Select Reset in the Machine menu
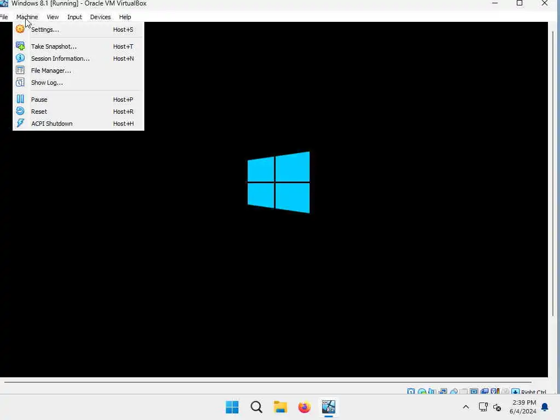Image resolution: width=560 pixels, height=420 pixels. pos(78,112)
